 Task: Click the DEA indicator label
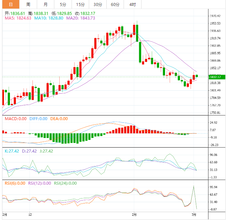pyautogui.click(x=59, y=119)
